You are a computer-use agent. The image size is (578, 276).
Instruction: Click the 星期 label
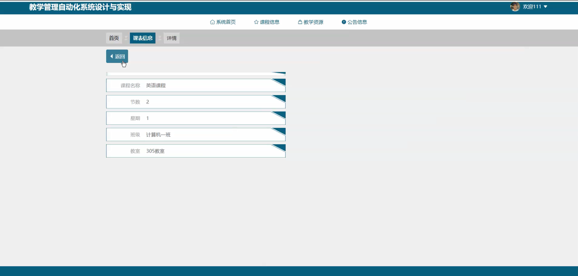point(135,118)
